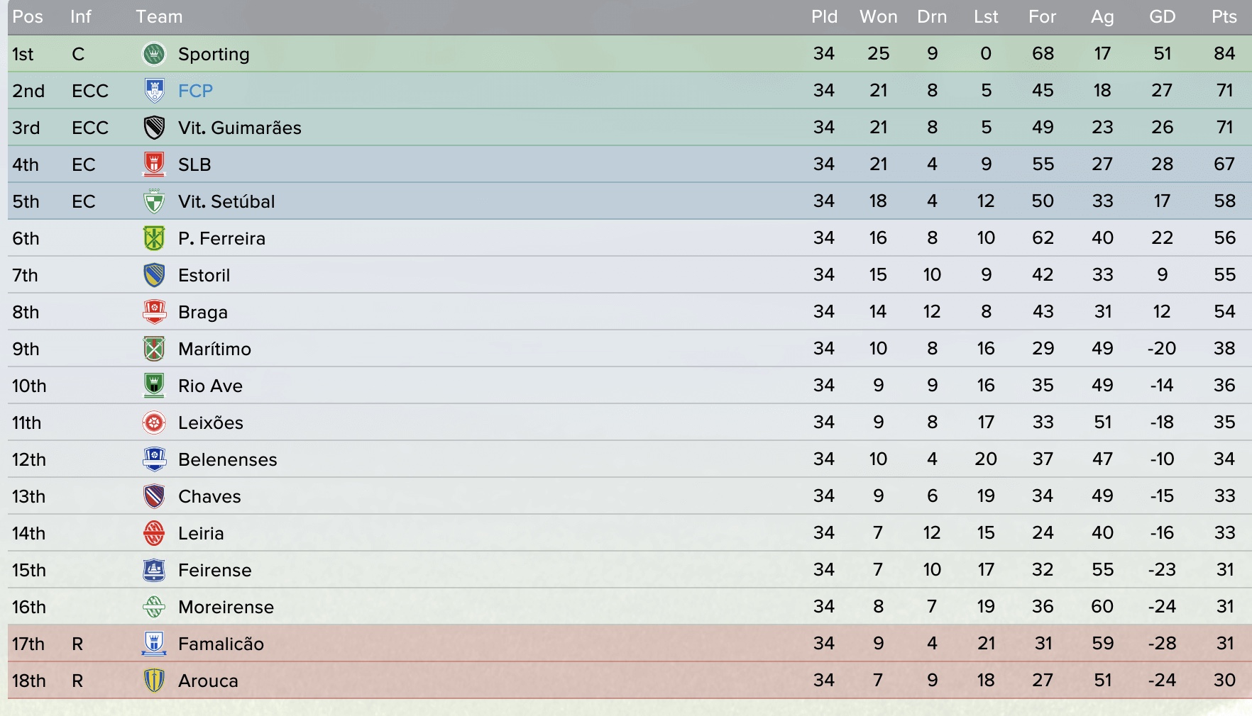Sort table by Team column header

[x=159, y=17]
